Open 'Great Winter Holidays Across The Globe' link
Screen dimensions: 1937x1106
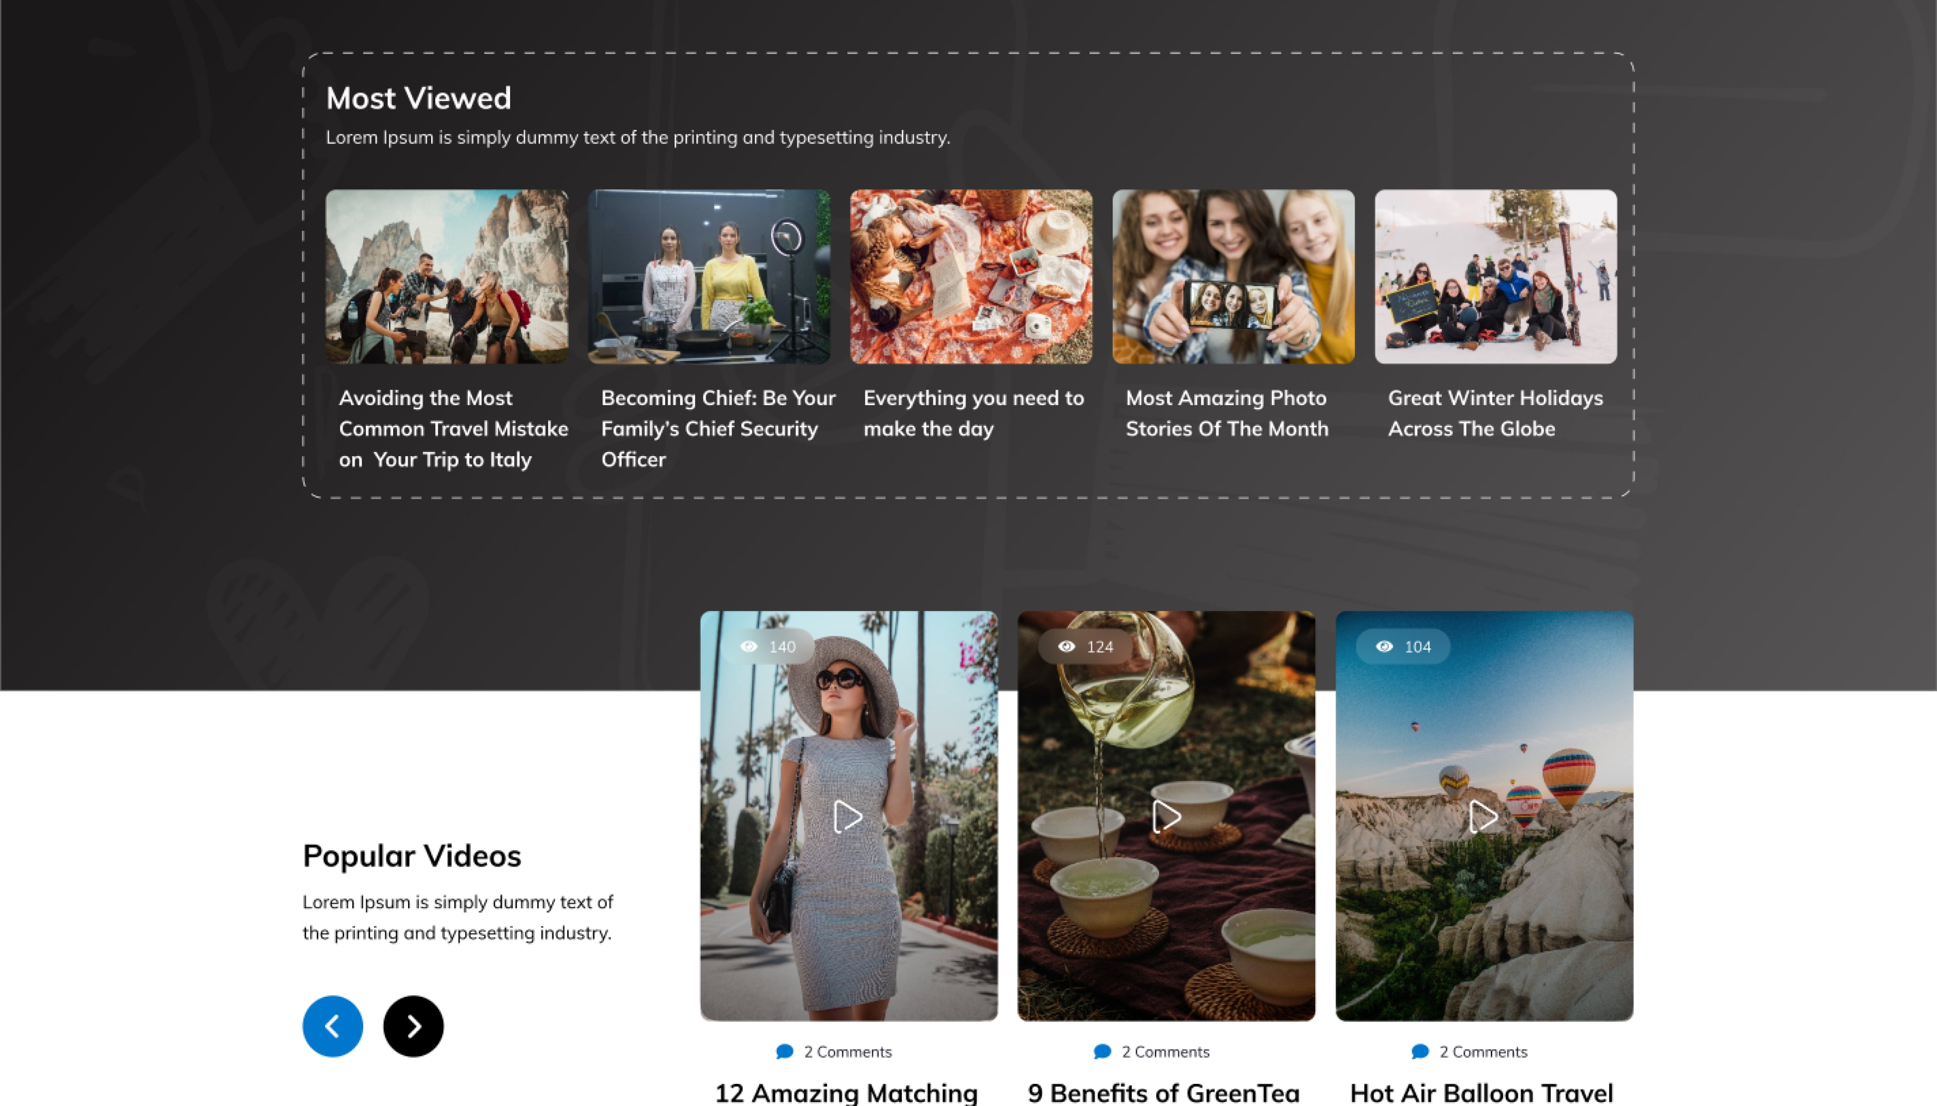1494,413
